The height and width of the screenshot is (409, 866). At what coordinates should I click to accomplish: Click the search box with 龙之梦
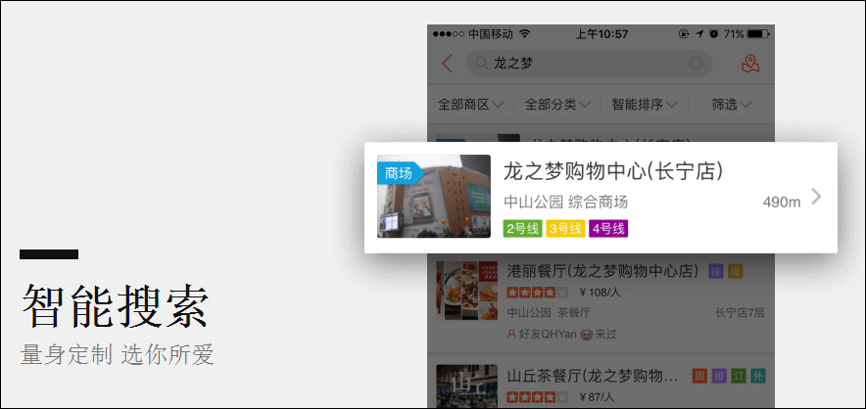(589, 64)
